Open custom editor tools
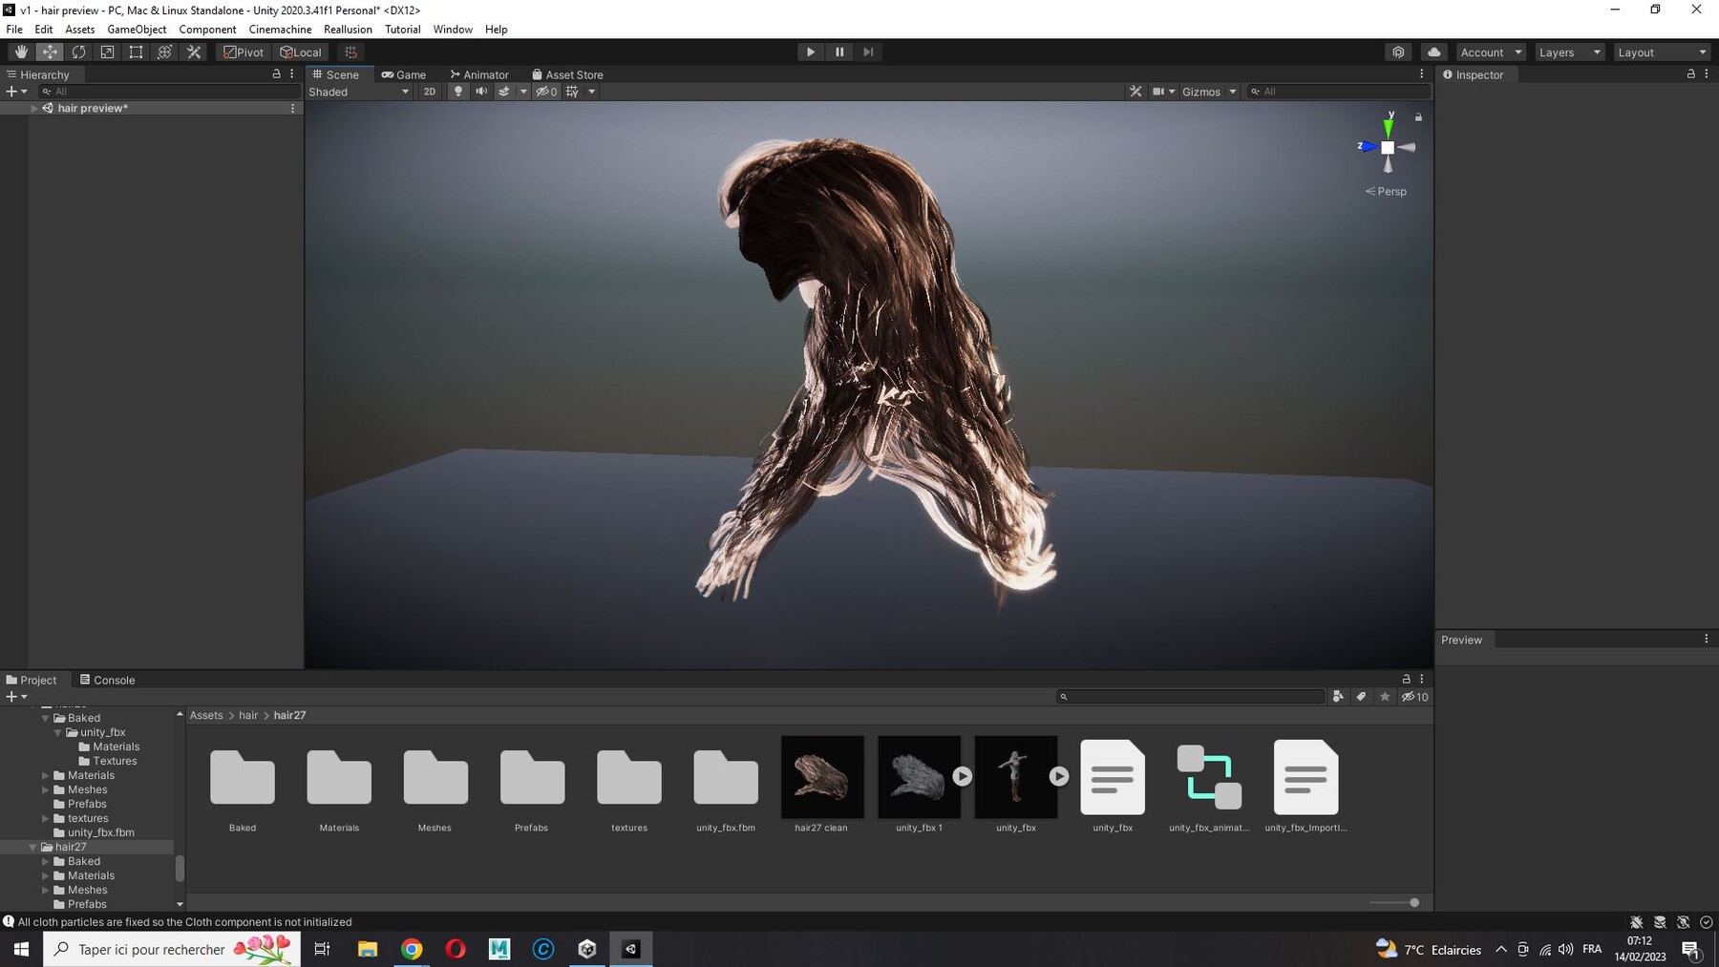This screenshot has width=1719, height=967. tap(194, 53)
